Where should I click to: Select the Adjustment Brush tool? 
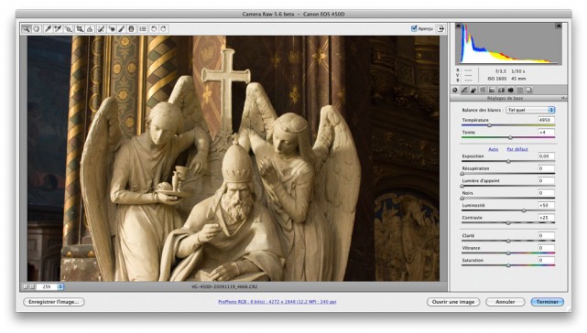(x=121, y=28)
